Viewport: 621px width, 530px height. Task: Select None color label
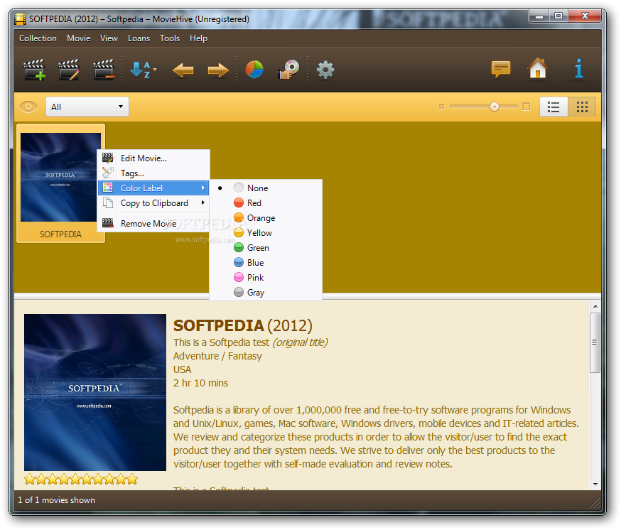[x=266, y=188]
